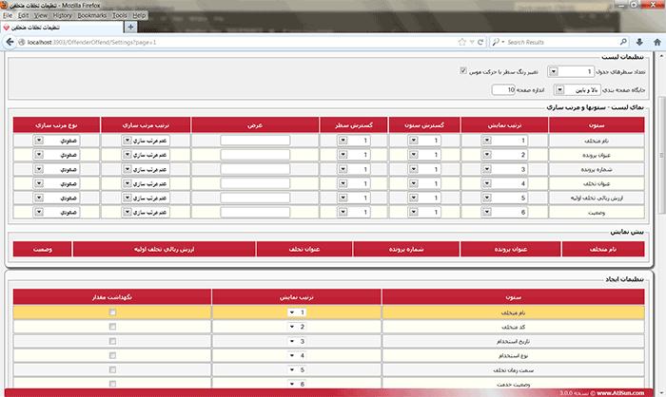
Task: Select the open browser tab with heart favicon
Action: point(62,28)
